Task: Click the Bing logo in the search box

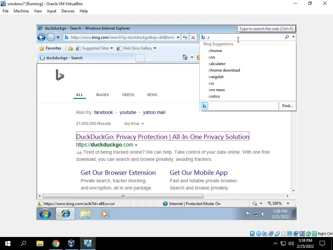Action: [203, 37]
